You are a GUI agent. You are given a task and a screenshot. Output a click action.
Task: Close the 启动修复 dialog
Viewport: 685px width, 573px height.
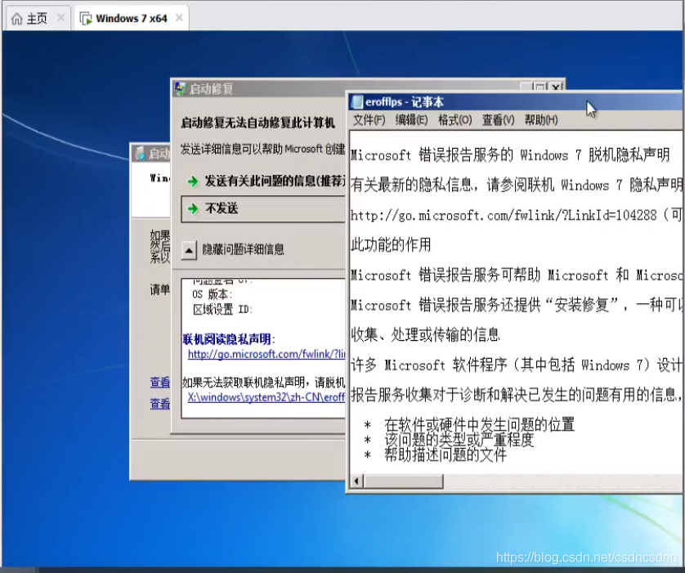tap(556, 87)
